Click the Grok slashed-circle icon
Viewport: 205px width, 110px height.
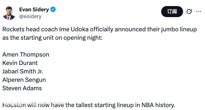click(x=189, y=12)
